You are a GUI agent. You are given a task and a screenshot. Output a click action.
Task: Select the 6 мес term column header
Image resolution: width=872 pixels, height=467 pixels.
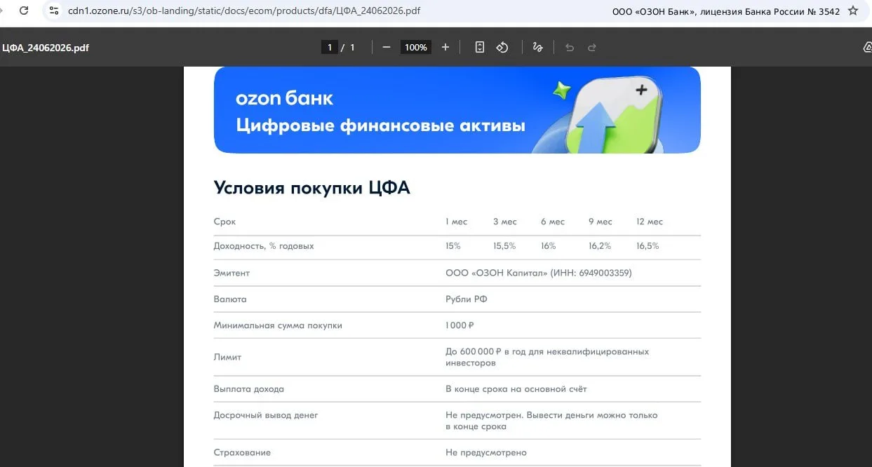(x=552, y=222)
